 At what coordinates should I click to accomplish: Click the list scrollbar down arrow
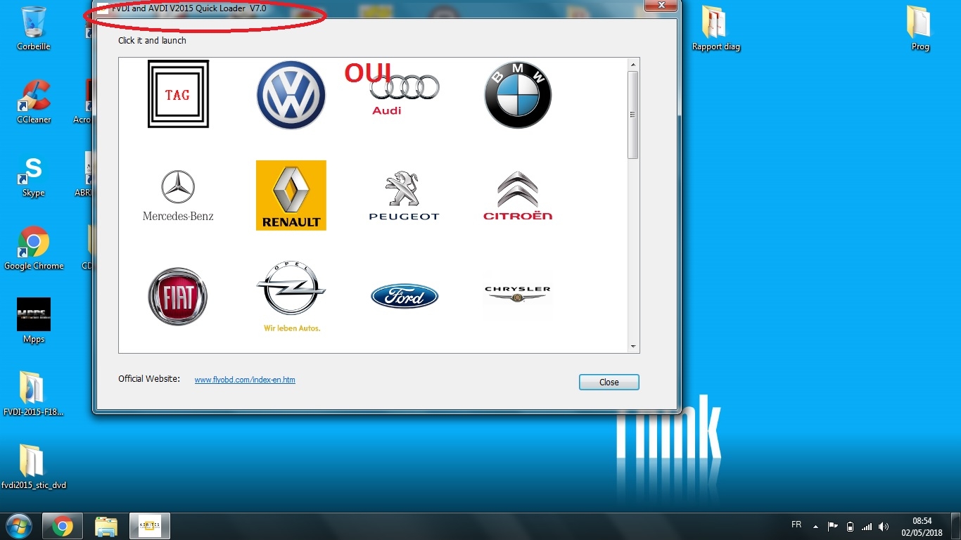pos(633,346)
